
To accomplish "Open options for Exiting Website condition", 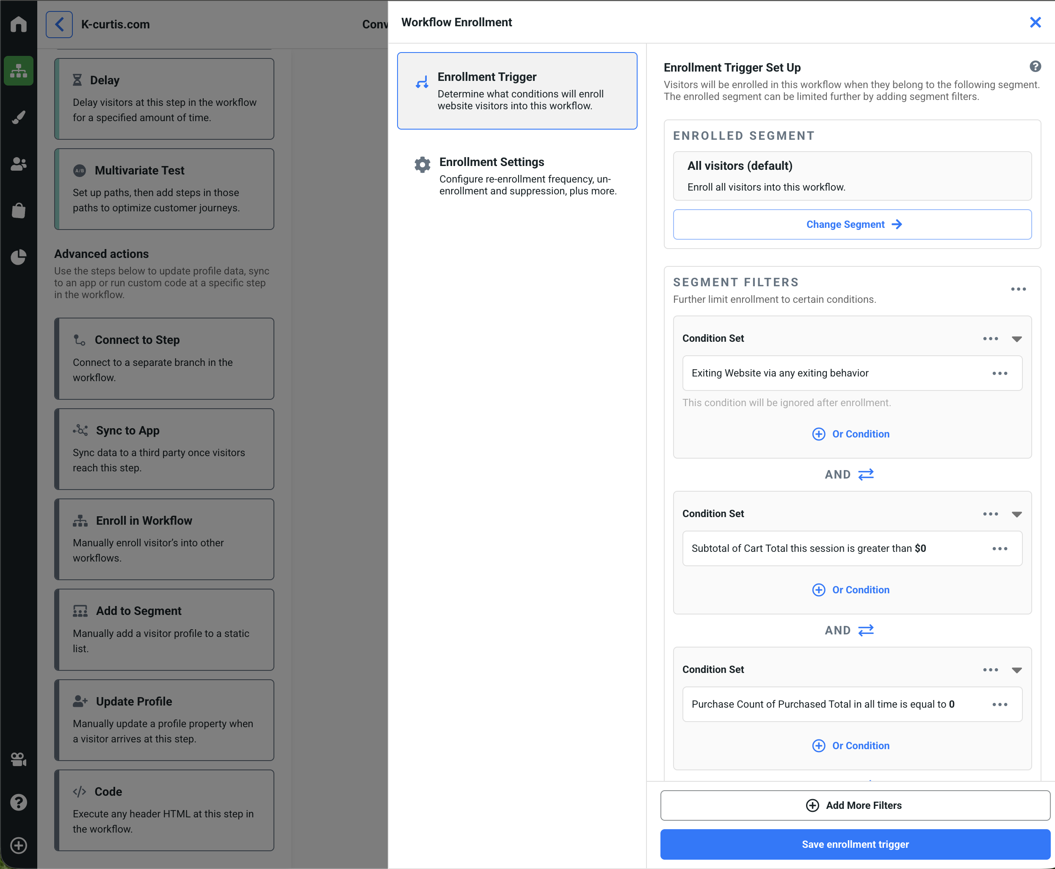I will click(1000, 373).
